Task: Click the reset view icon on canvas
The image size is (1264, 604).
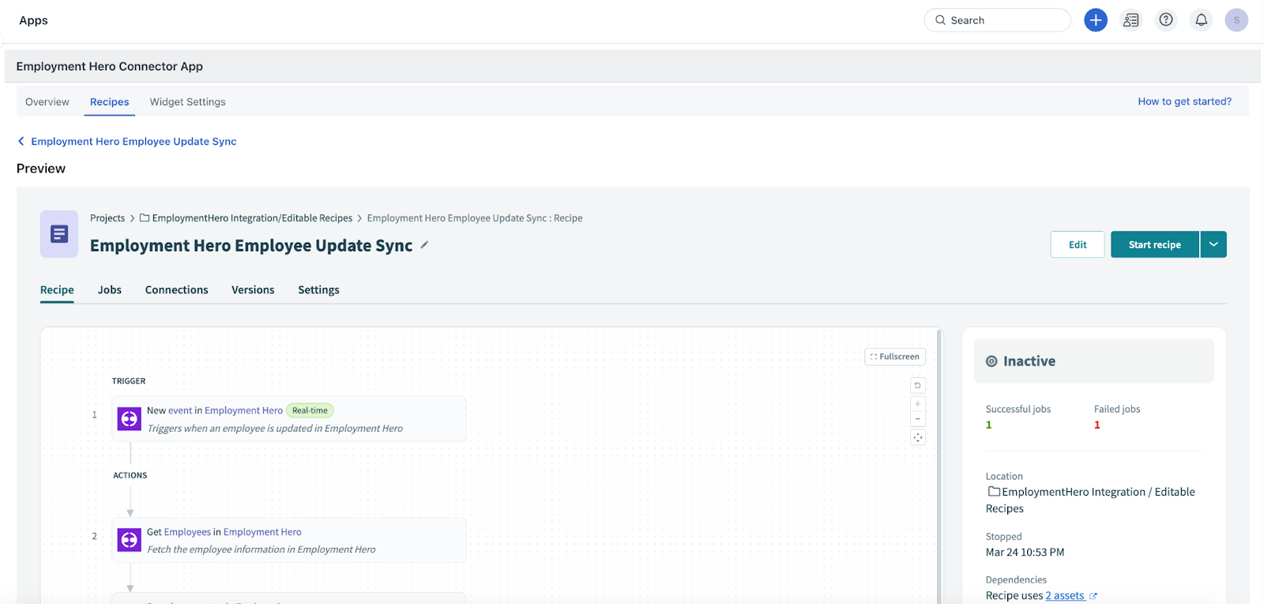Action: click(x=917, y=386)
